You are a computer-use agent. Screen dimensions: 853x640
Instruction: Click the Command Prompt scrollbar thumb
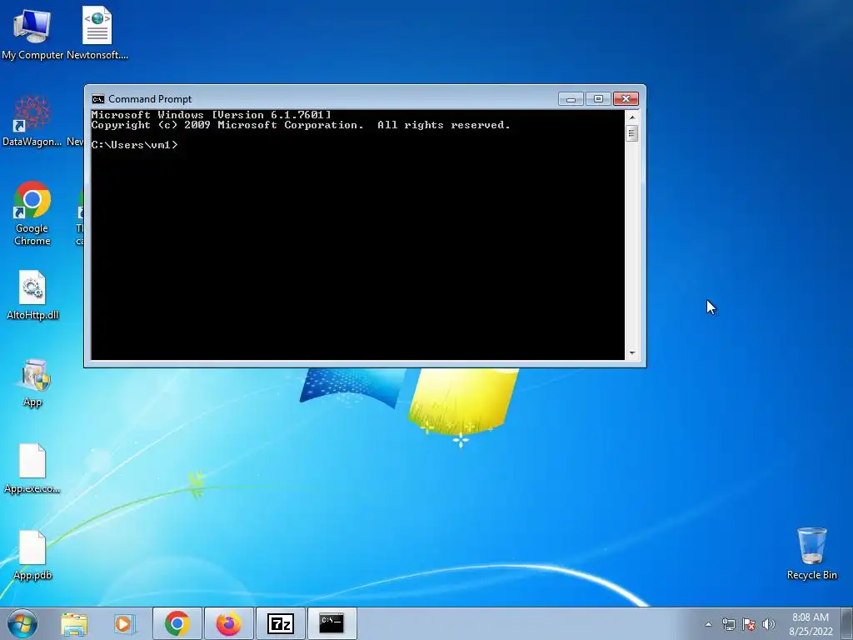point(631,133)
